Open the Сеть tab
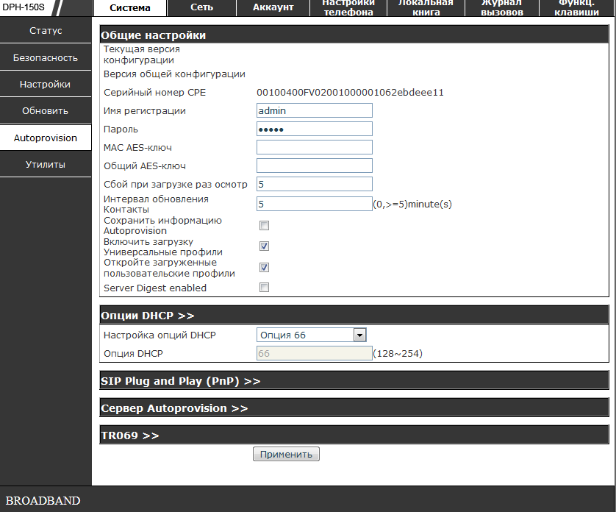616x512 pixels. tap(201, 8)
